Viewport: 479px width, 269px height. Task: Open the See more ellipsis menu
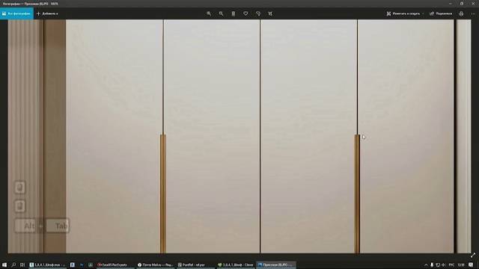click(x=473, y=13)
